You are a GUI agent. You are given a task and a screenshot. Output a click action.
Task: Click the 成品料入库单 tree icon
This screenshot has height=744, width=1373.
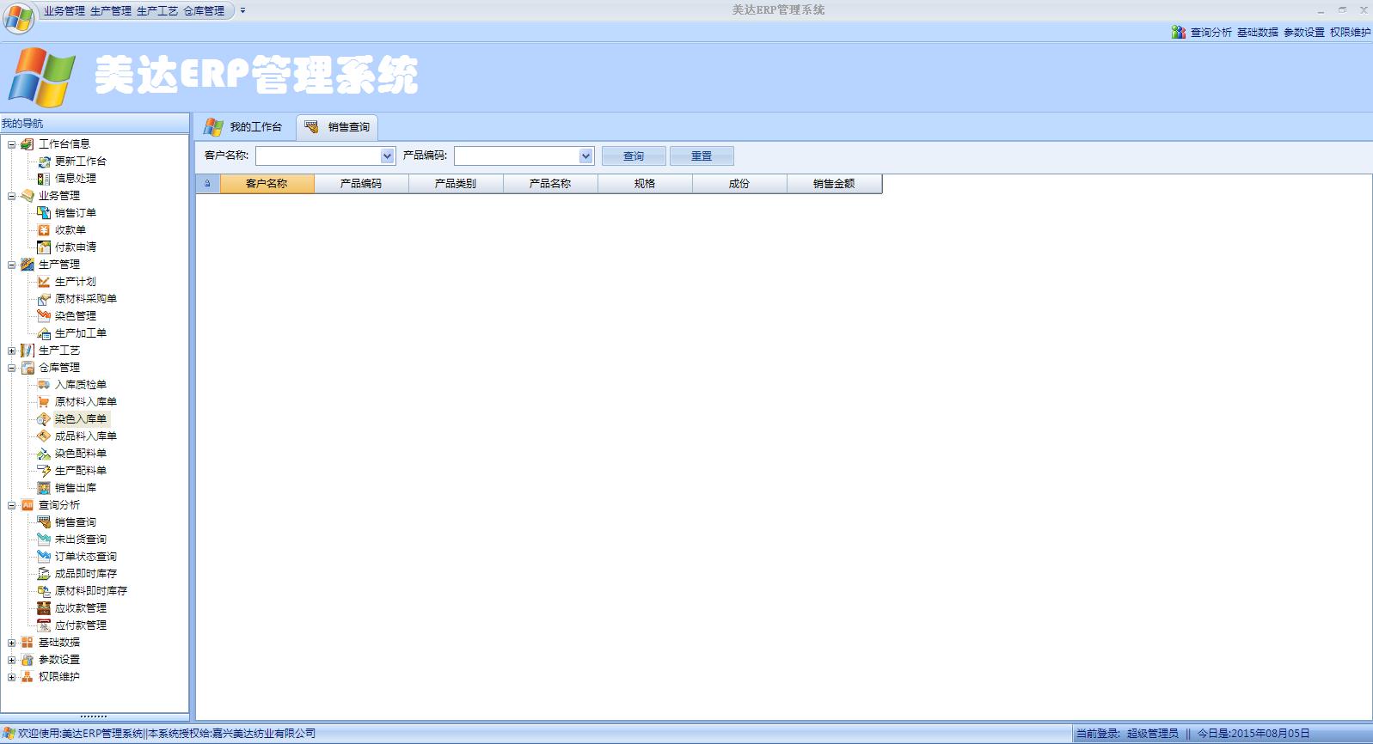[44, 436]
